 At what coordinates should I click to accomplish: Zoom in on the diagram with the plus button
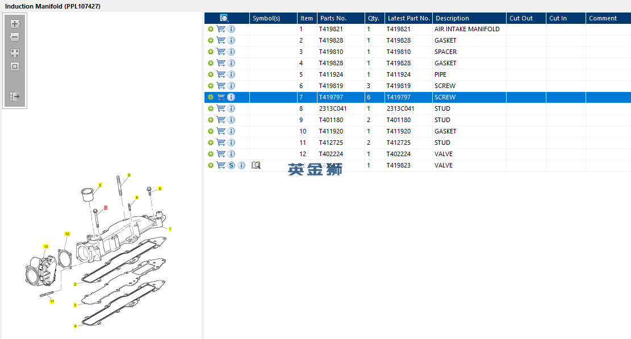15,24
